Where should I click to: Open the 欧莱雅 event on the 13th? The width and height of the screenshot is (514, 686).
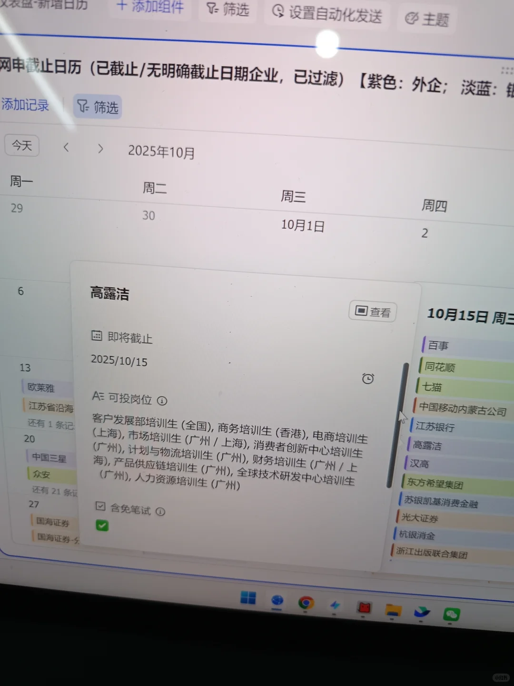tap(47, 387)
